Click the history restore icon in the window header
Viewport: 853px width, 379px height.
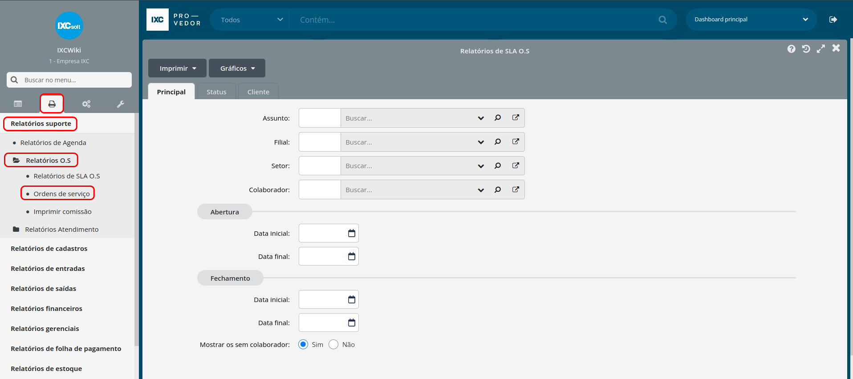(x=806, y=48)
